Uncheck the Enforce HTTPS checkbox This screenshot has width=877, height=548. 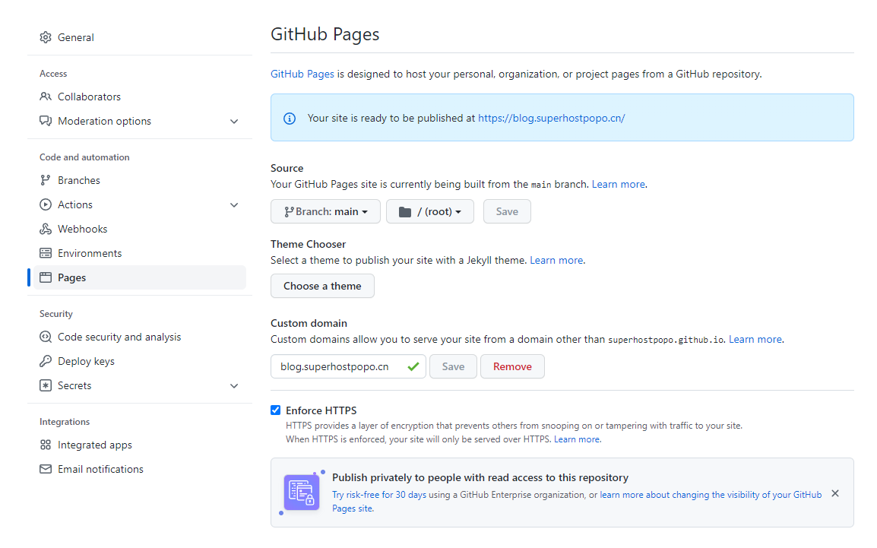[x=275, y=410]
